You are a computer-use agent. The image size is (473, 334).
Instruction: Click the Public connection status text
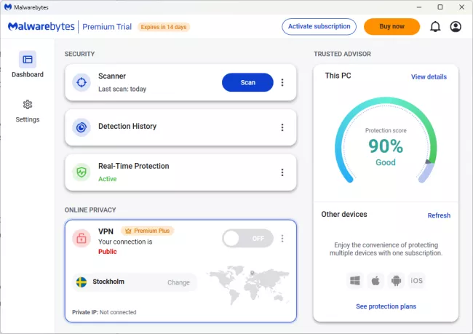point(108,252)
